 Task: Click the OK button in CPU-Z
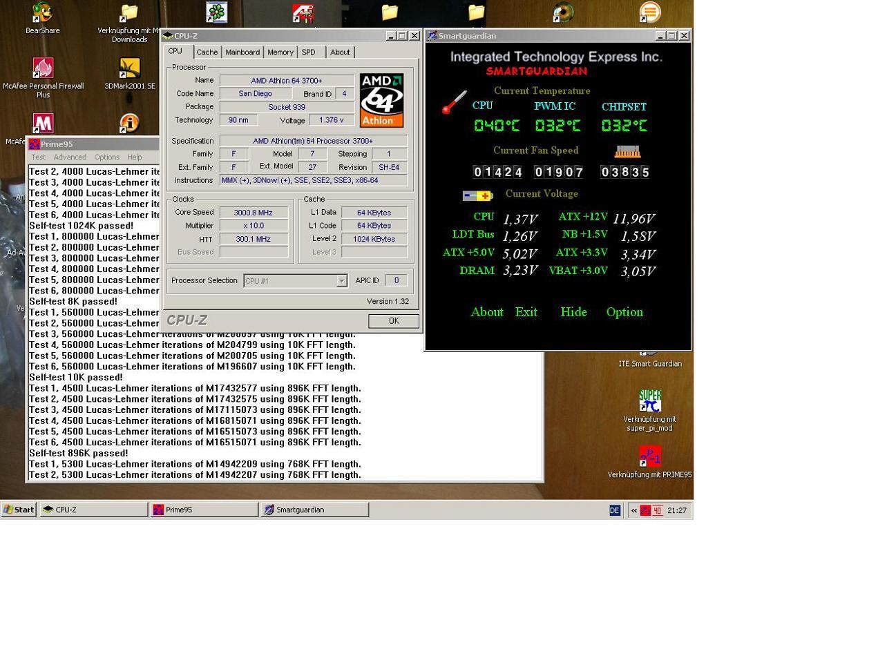(x=394, y=321)
